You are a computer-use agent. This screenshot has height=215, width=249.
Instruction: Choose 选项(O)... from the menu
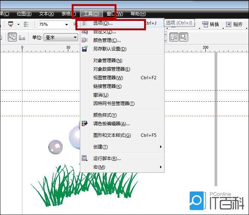[x=122, y=23]
